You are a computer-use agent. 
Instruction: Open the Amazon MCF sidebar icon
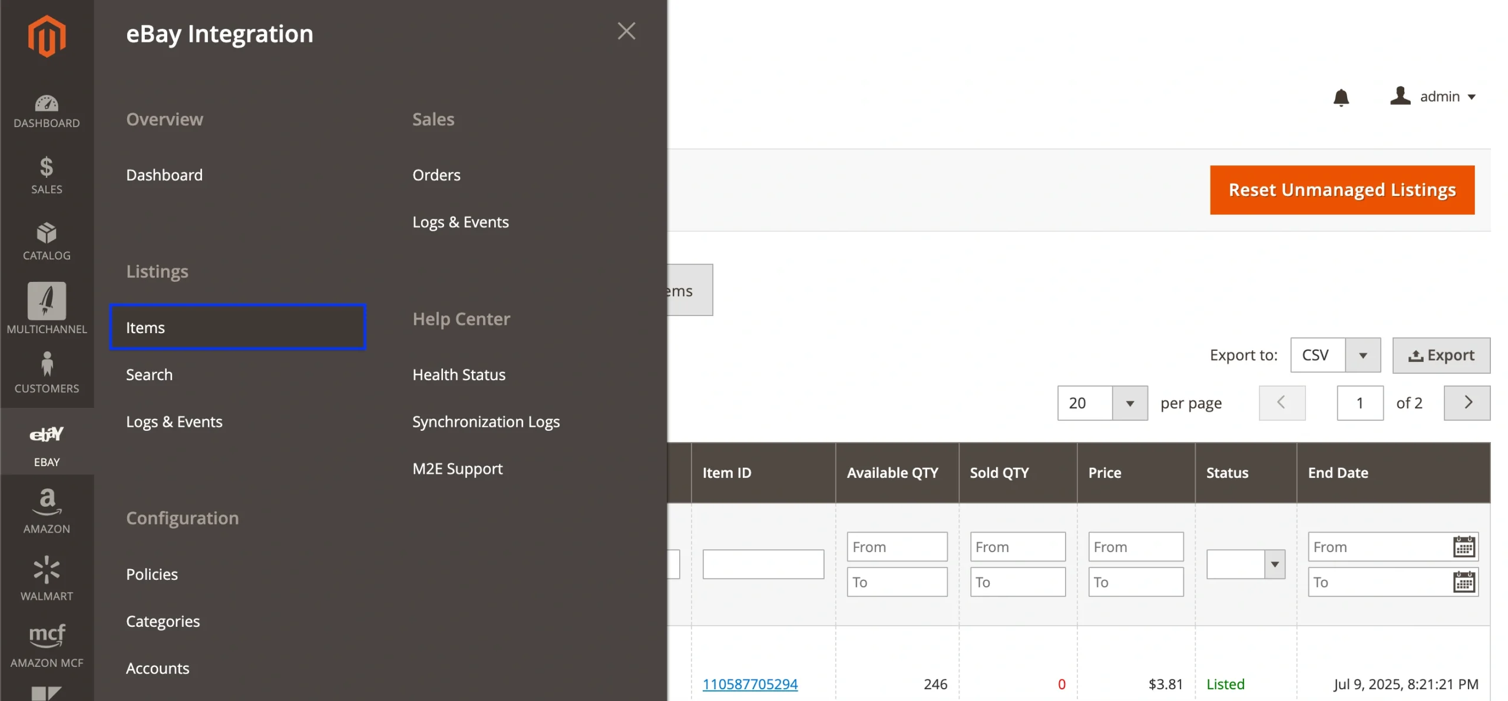tap(47, 645)
